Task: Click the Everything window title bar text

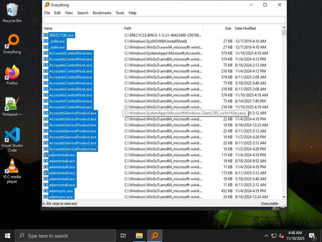Action: 60,5
